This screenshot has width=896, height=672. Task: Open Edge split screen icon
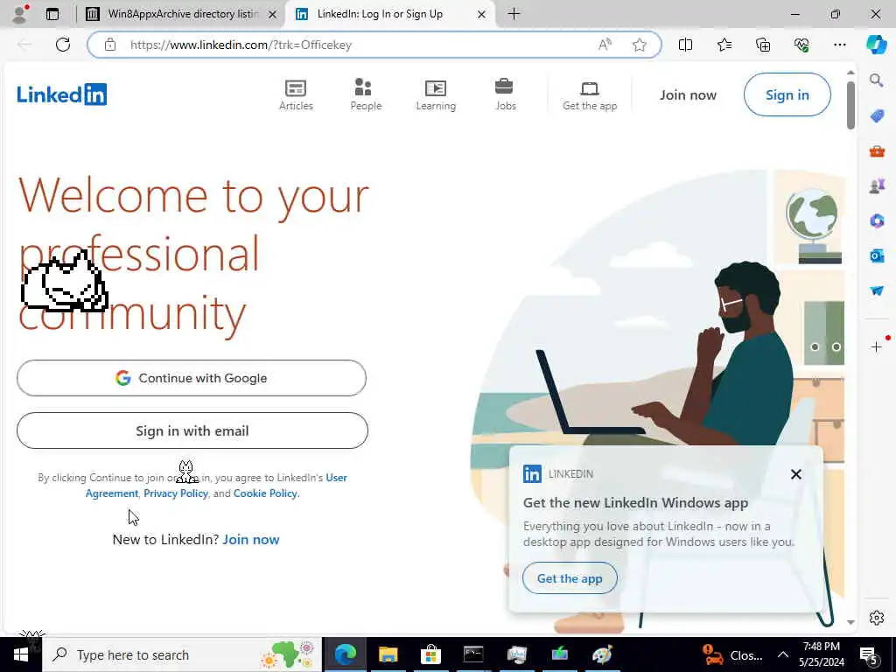pos(685,45)
